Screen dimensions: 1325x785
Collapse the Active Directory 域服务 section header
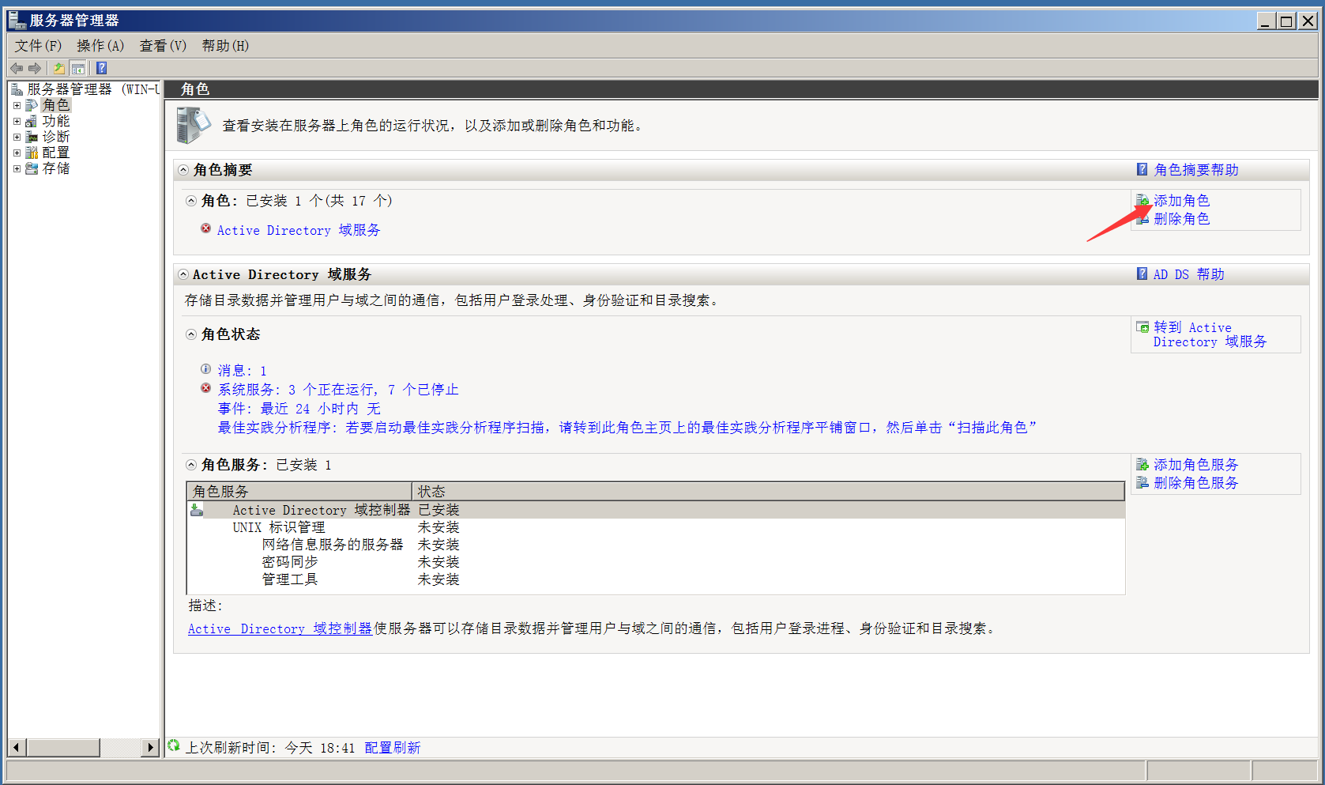tap(183, 274)
